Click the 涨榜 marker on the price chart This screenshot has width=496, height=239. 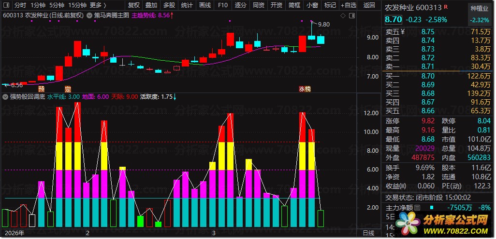point(305,89)
